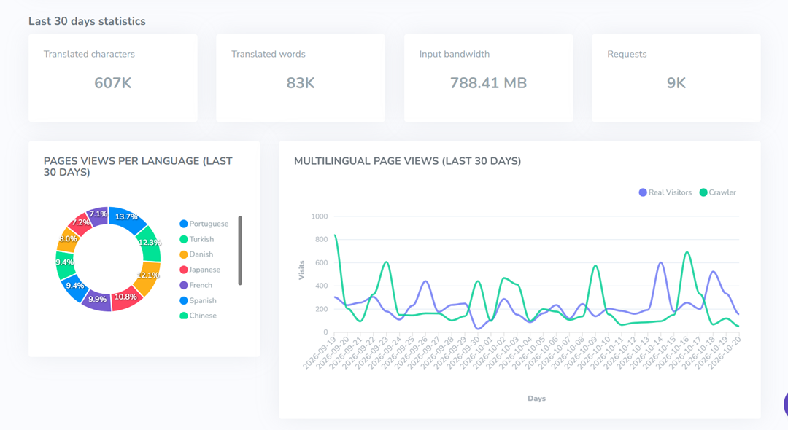Screen dimensions: 788x430
Task: Hide the Crawler line series
Action: click(x=718, y=192)
